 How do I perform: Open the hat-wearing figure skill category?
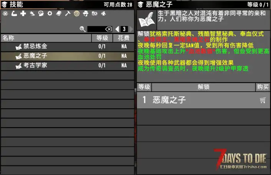(86, 13)
